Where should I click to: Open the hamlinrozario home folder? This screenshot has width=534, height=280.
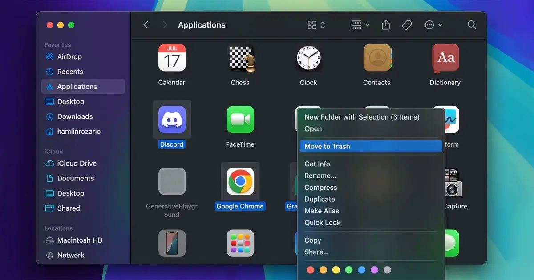coord(83,131)
